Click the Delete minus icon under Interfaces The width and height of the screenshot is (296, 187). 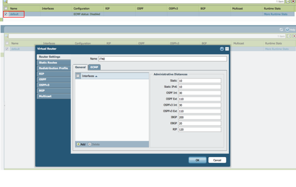(x=90, y=144)
